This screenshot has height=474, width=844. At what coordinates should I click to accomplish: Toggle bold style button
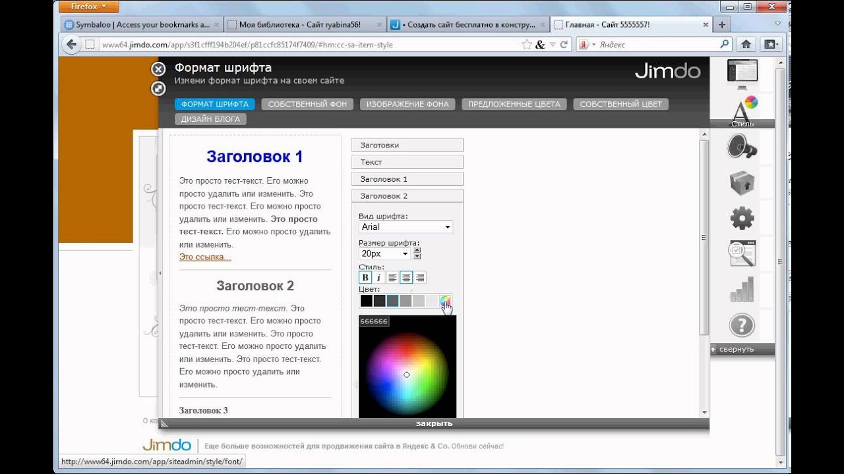click(x=365, y=277)
